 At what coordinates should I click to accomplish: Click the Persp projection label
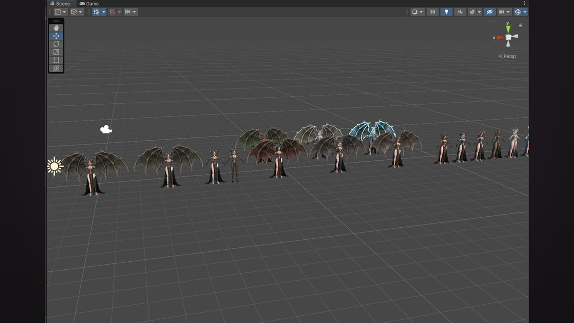tap(508, 56)
